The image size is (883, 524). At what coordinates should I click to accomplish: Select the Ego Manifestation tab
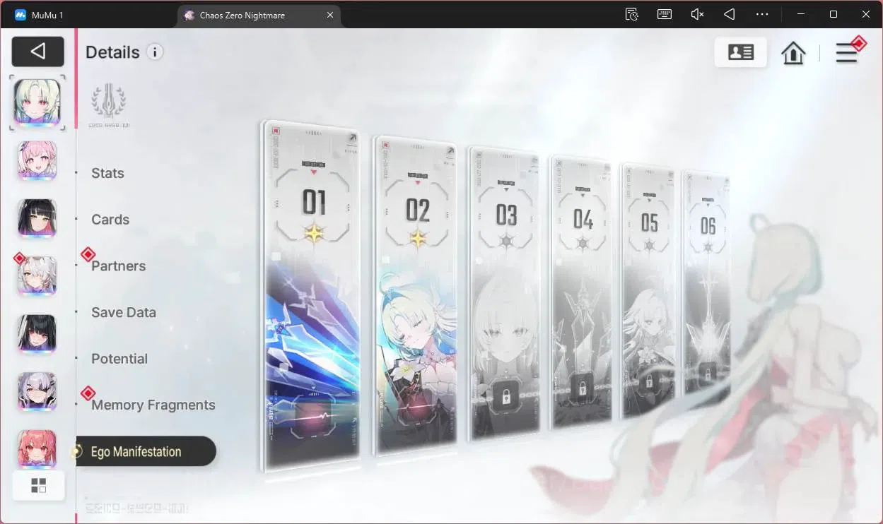pyautogui.click(x=145, y=451)
